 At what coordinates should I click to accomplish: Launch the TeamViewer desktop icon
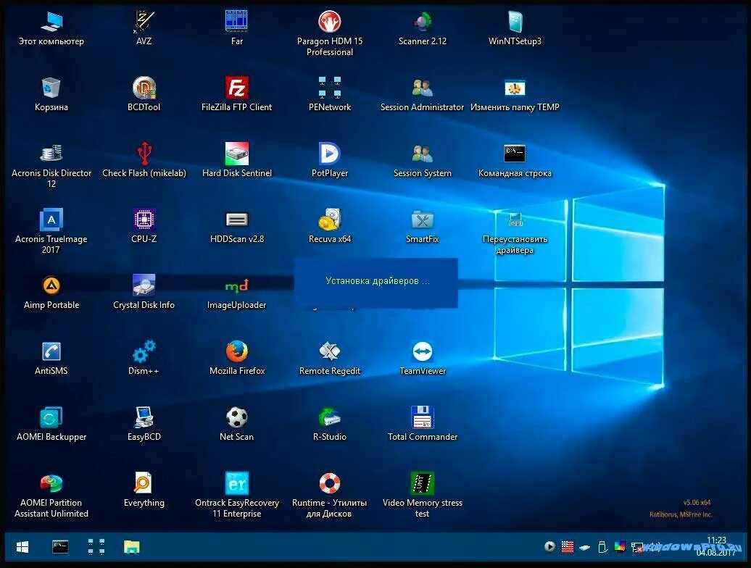(423, 358)
